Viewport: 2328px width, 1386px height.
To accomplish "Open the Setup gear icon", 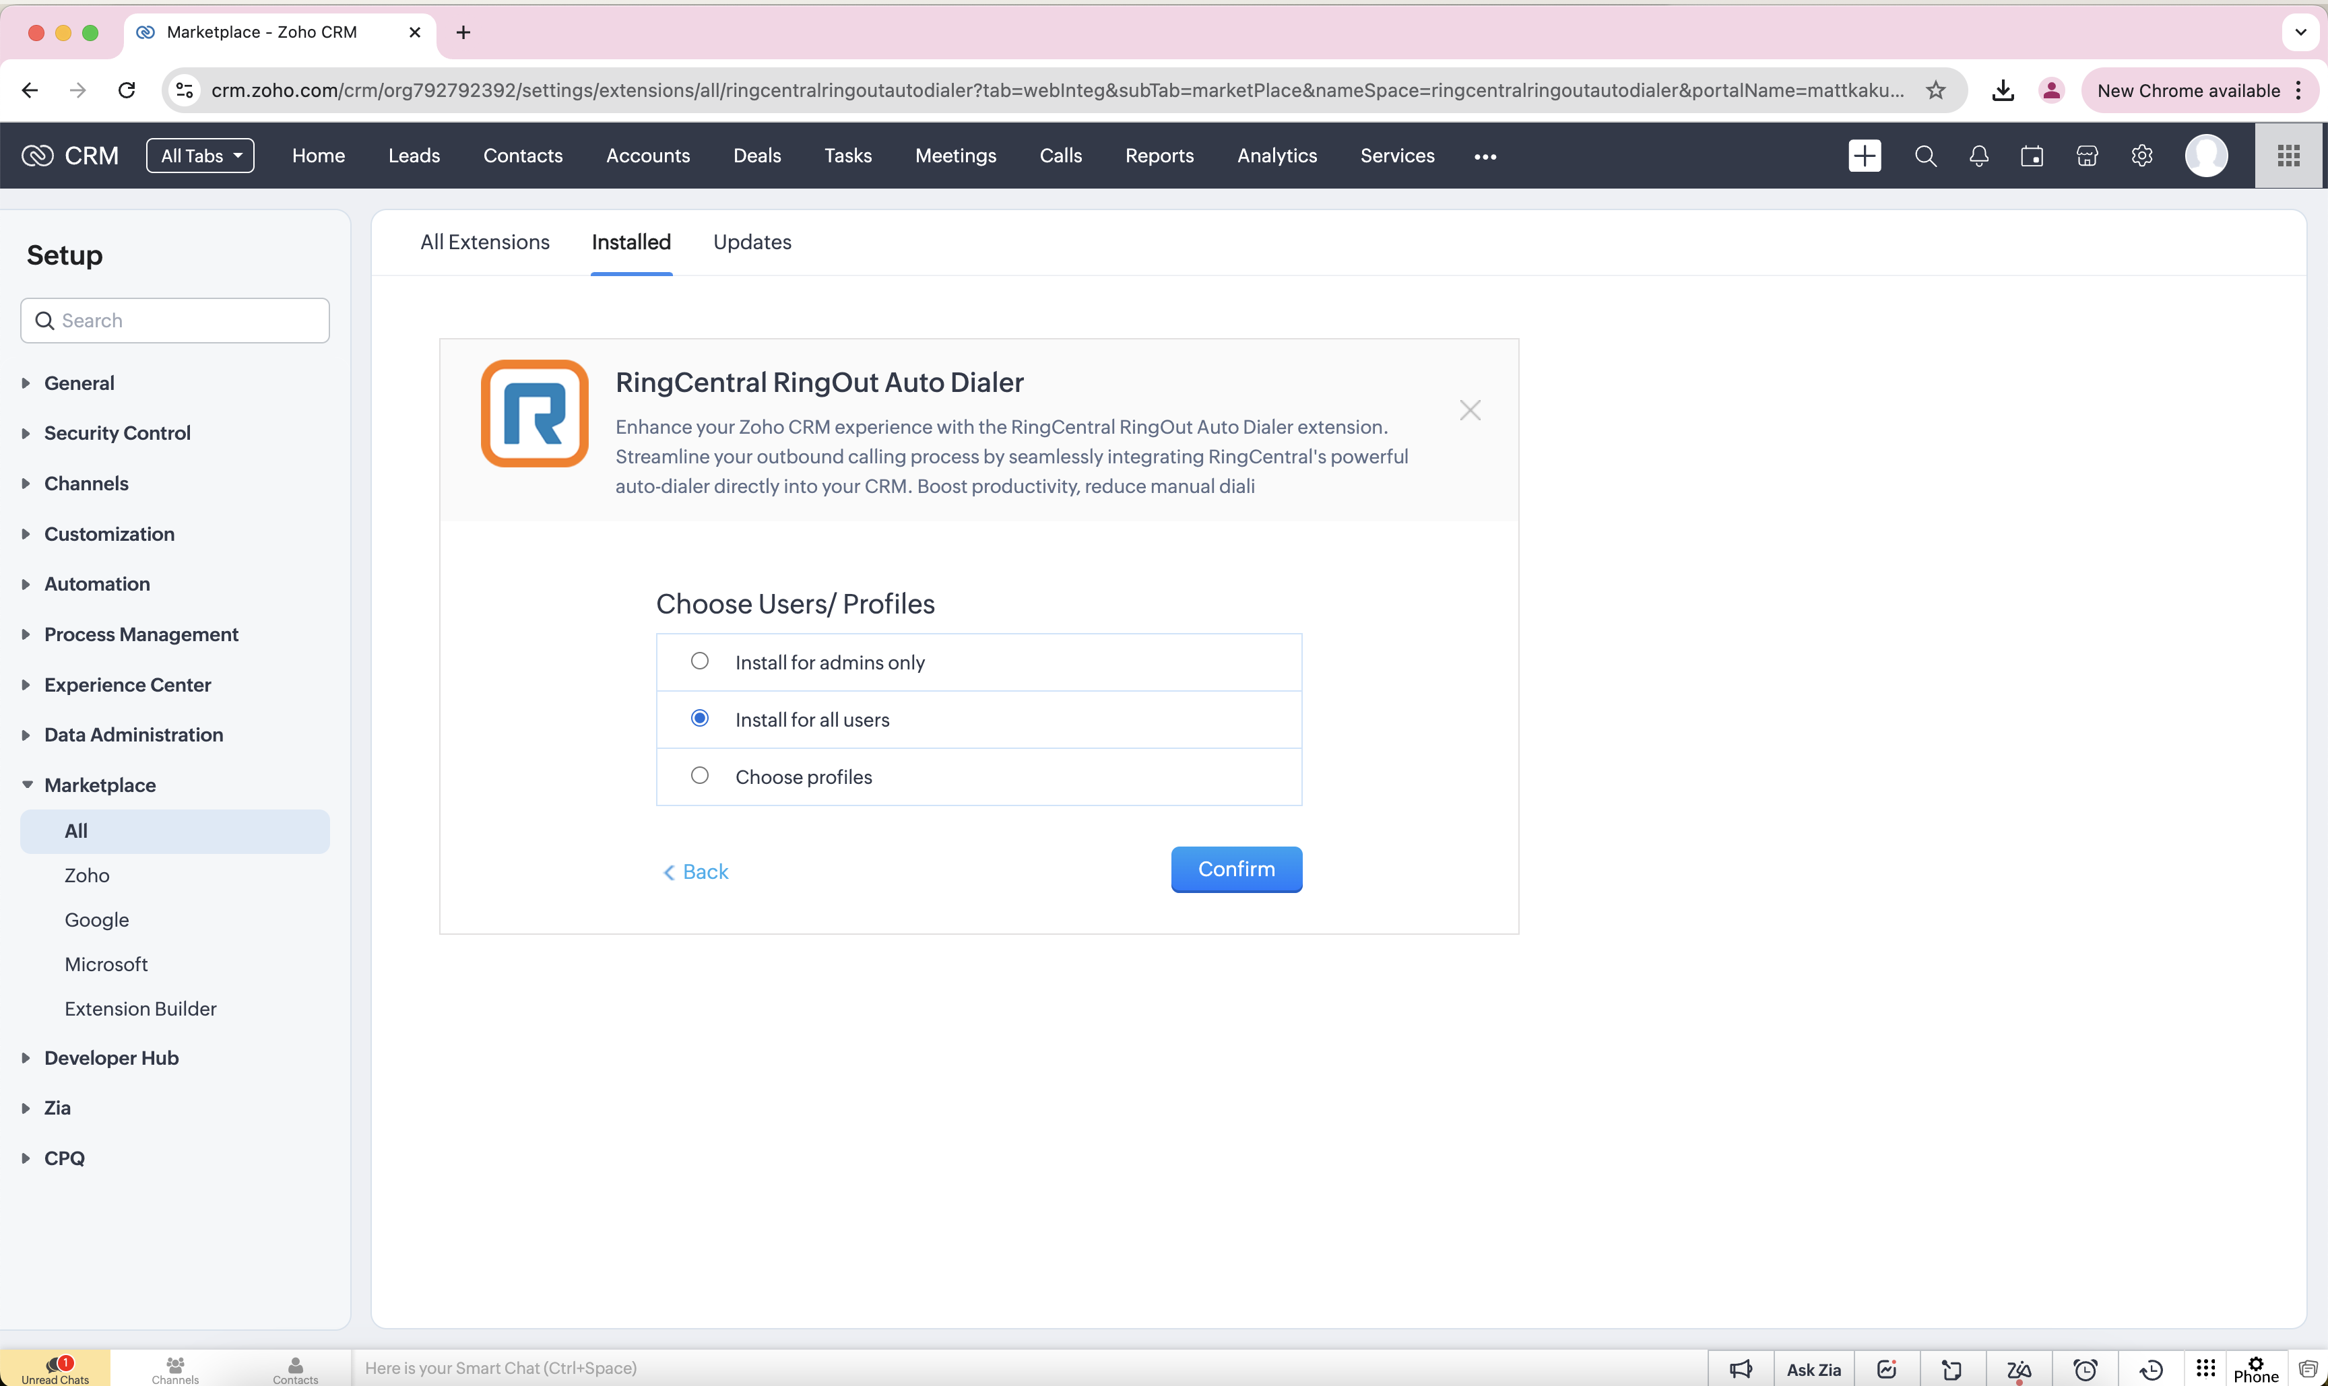I will click(2141, 156).
